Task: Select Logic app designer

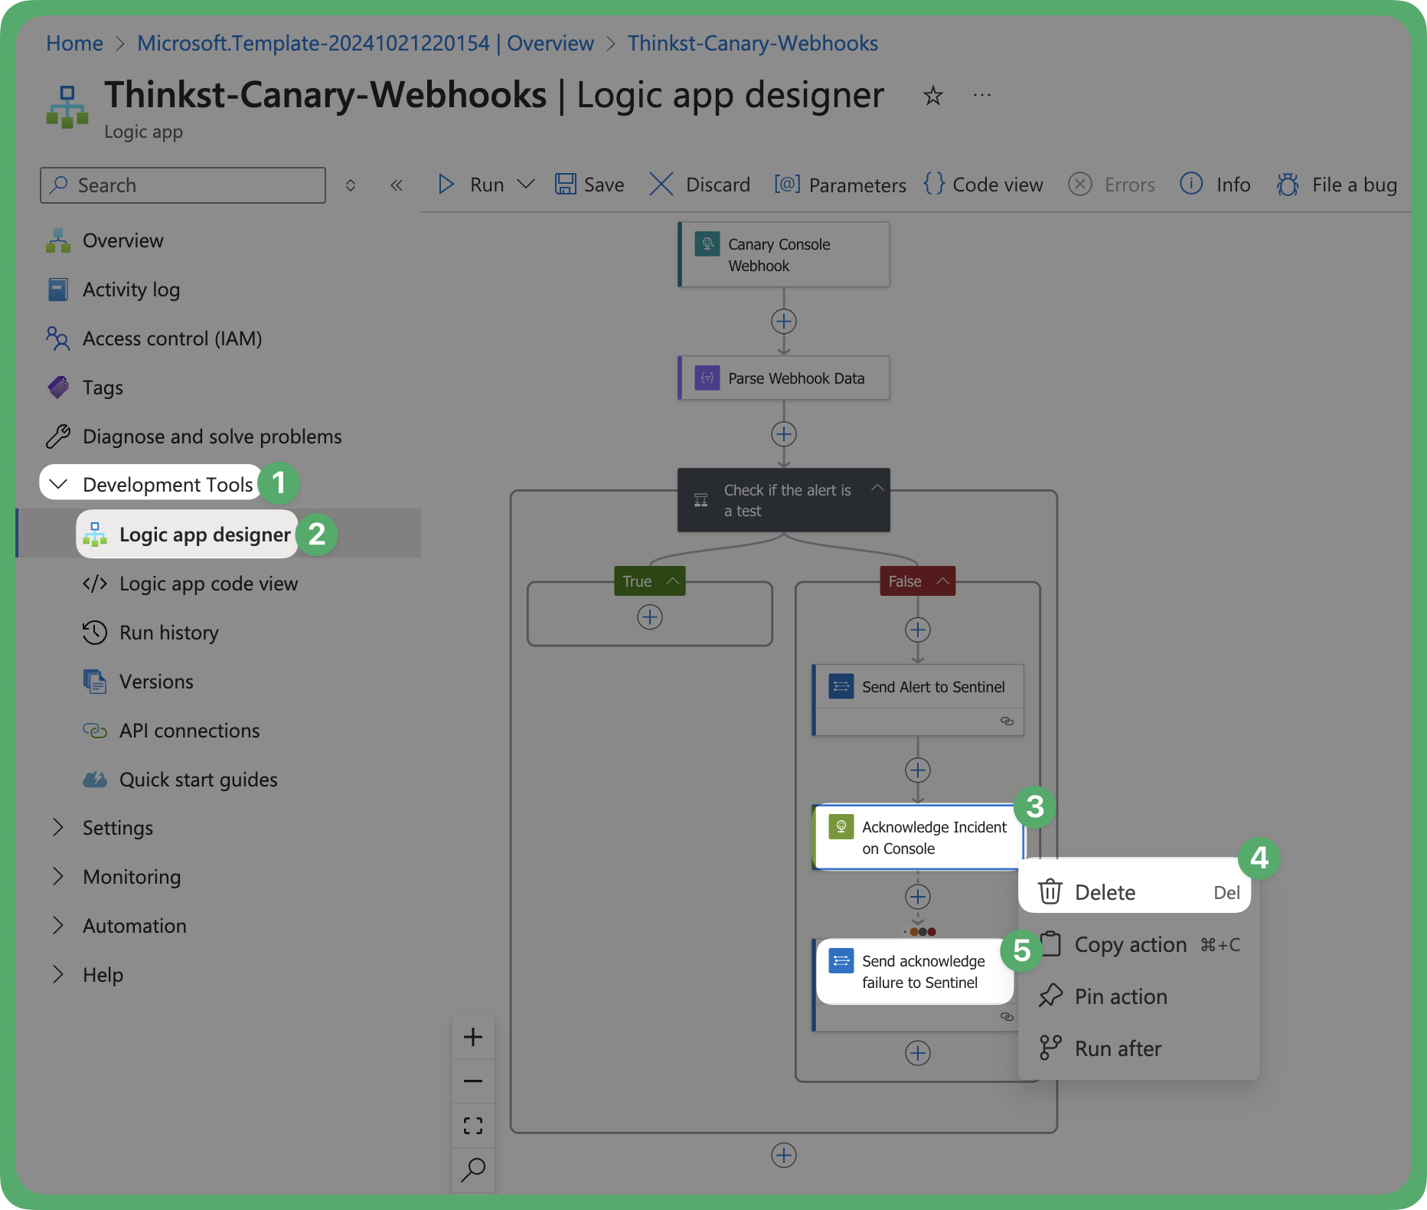Action: [x=205, y=535]
